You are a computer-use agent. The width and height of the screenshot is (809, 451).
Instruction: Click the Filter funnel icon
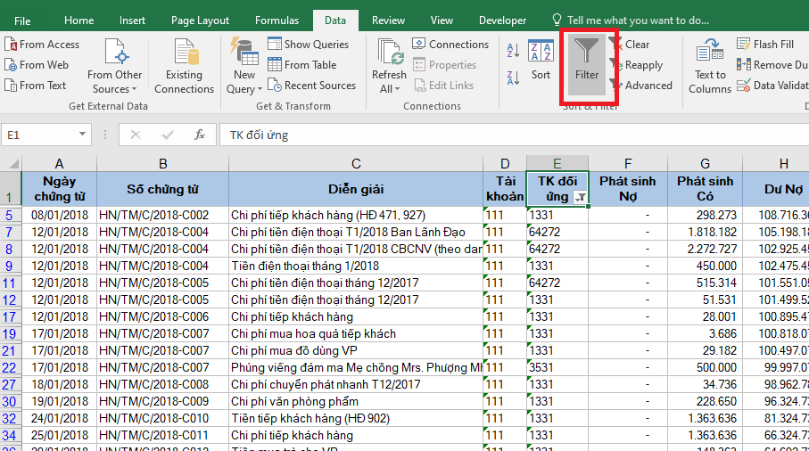[587, 52]
